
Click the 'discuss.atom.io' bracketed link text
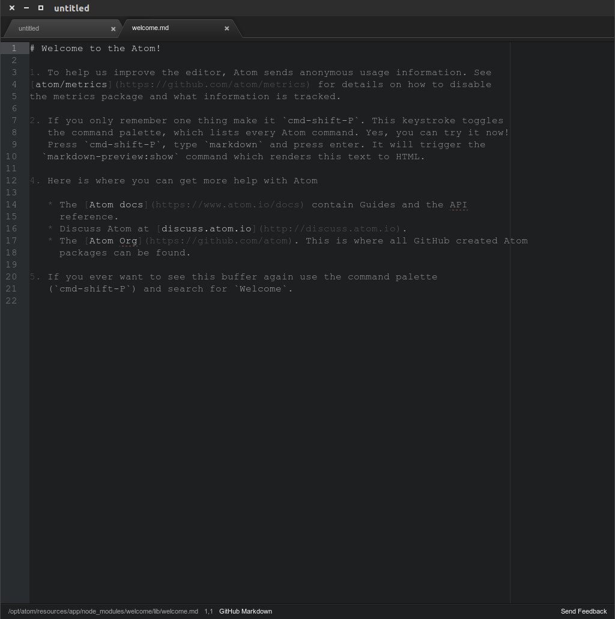point(207,228)
